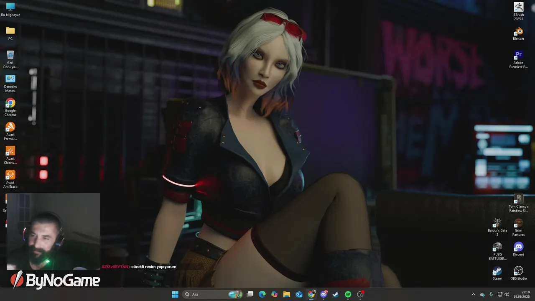Image resolution: width=535 pixels, height=301 pixels.
Task: Open Spotify from the taskbar
Action: click(348, 294)
